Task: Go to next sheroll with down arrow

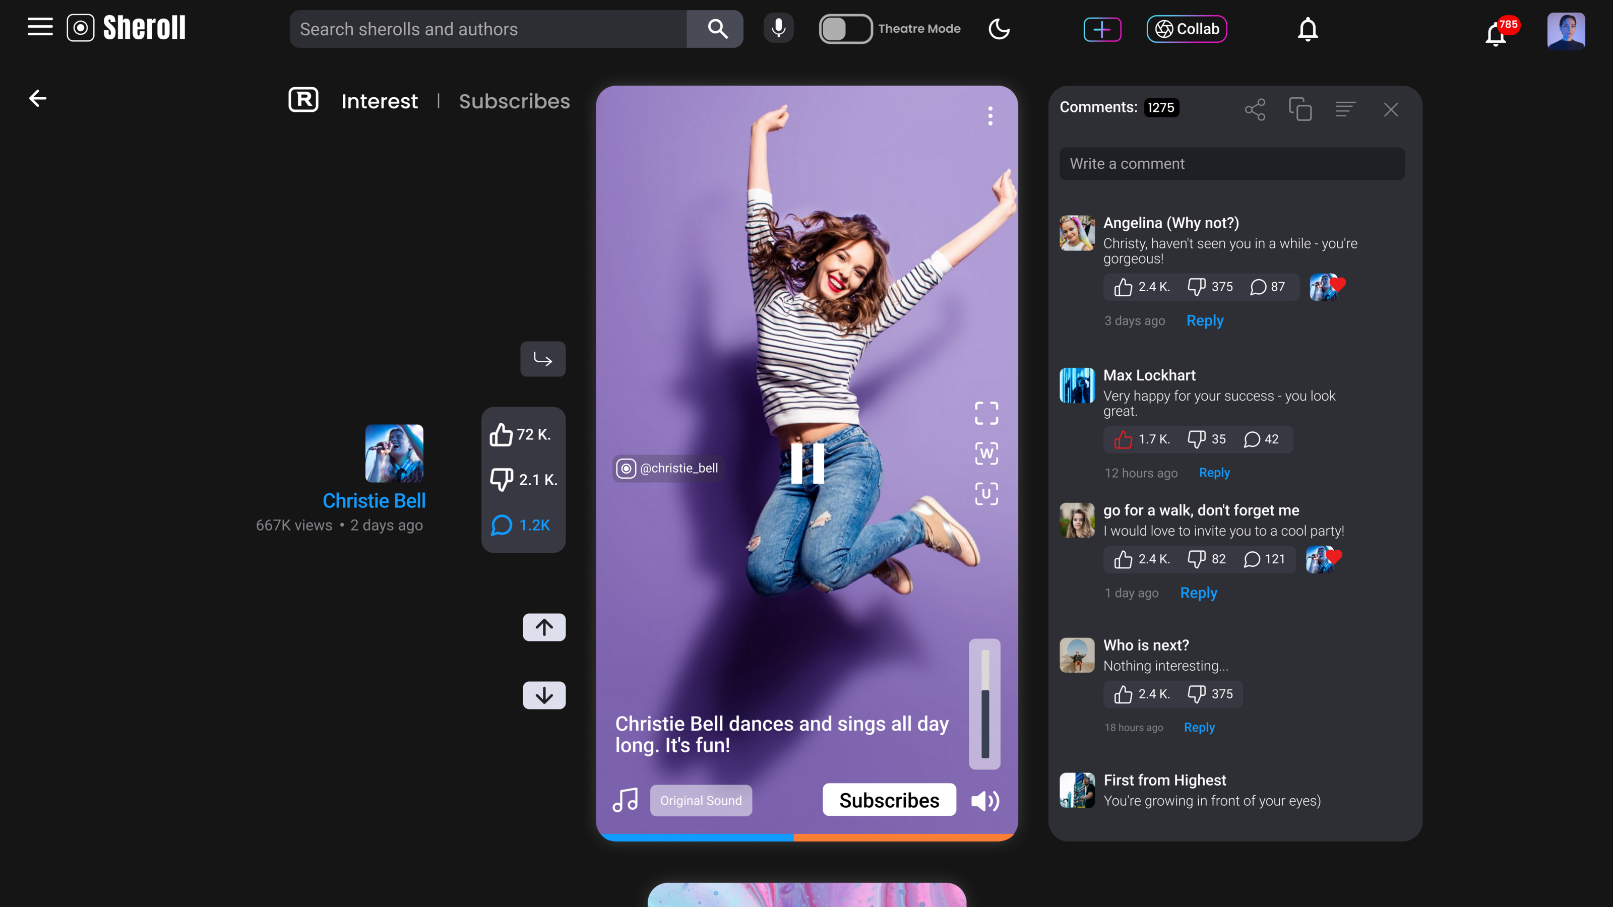Action: [x=543, y=695]
